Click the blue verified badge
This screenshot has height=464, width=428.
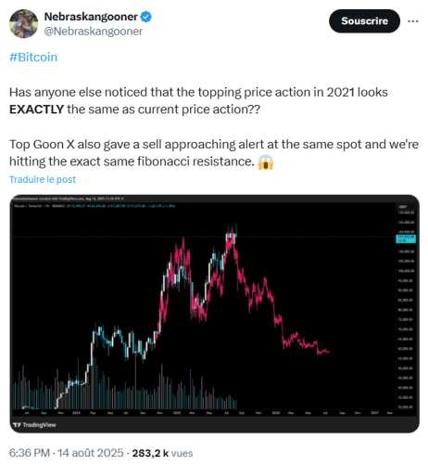146,17
